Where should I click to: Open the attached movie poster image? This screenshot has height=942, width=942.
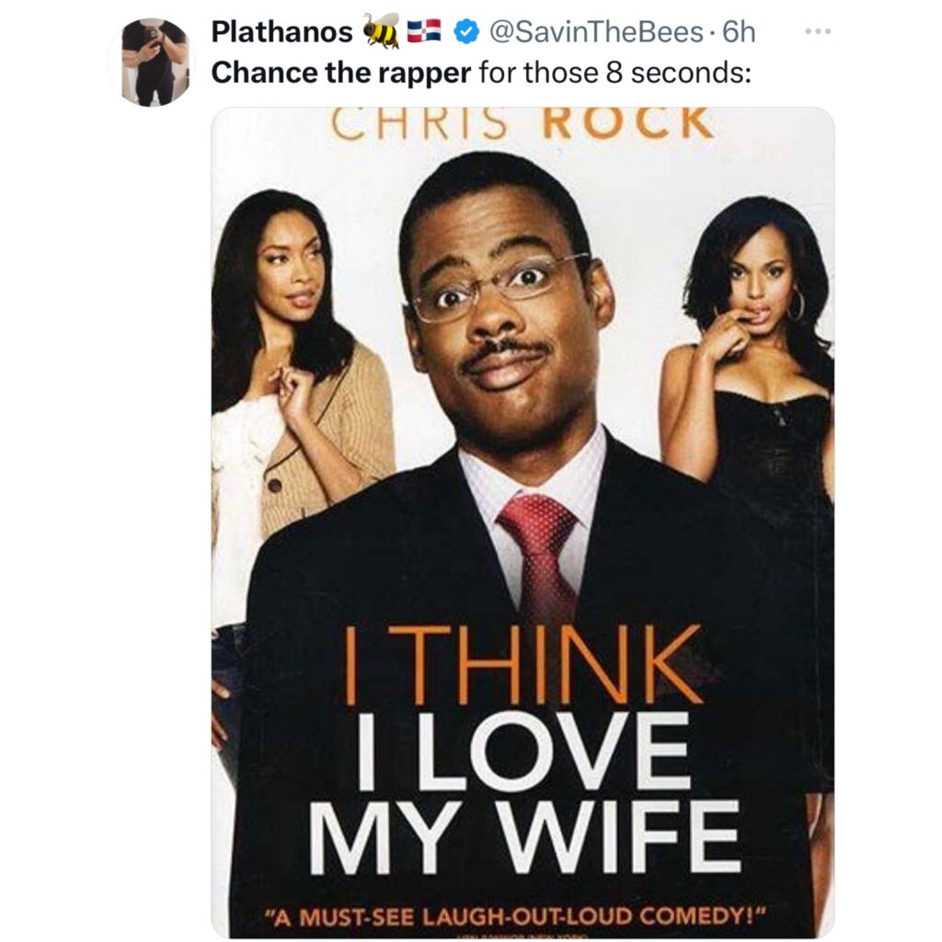pyautogui.click(x=523, y=522)
